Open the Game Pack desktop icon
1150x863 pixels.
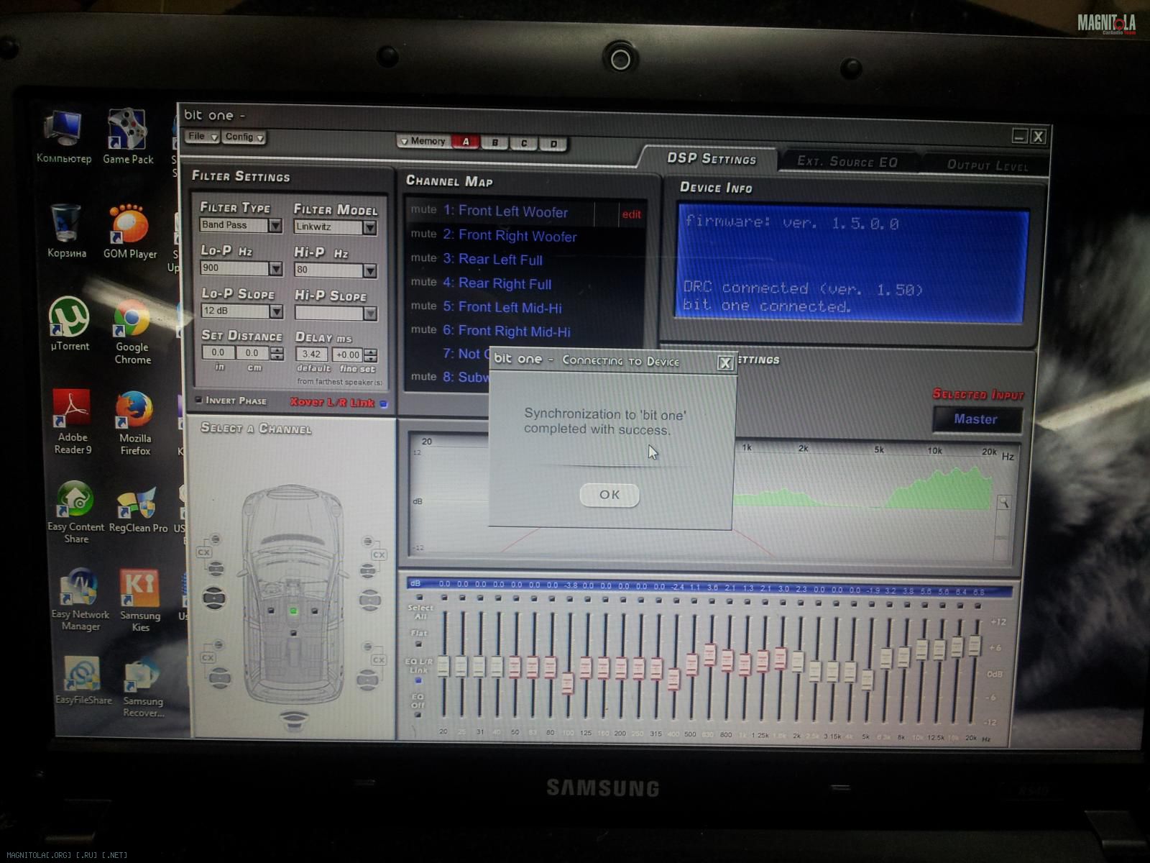point(128,137)
